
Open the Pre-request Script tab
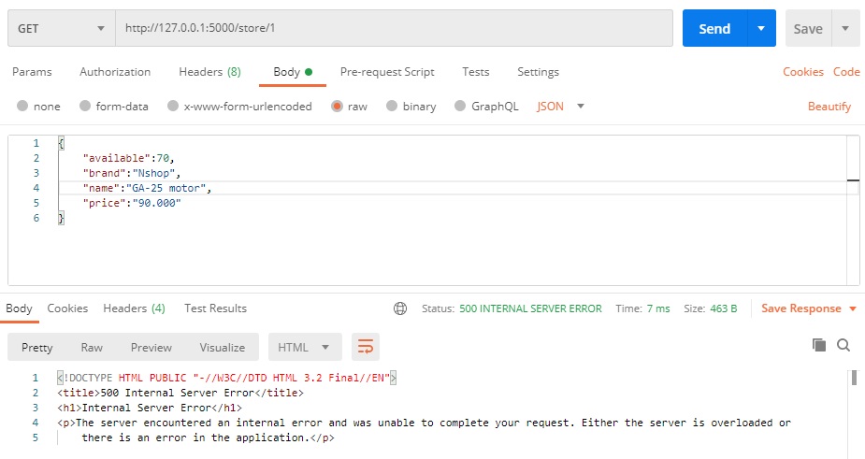(x=387, y=72)
